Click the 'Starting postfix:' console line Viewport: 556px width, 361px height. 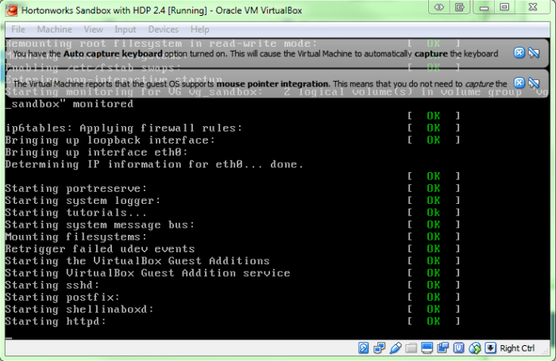coord(62,297)
